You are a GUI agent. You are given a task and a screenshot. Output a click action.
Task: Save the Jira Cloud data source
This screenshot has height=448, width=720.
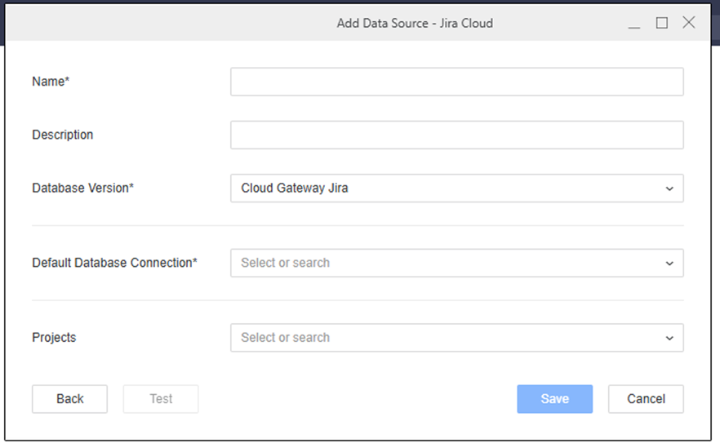click(554, 399)
